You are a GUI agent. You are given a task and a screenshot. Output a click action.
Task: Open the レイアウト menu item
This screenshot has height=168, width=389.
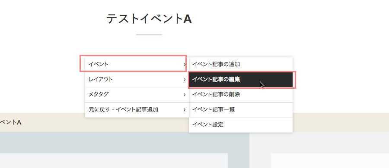tap(137, 79)
